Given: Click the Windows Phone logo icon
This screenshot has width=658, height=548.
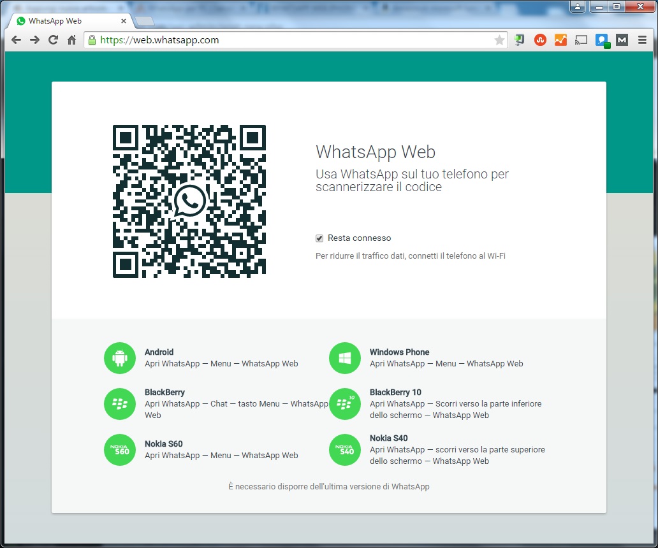Looking at the screenshot, I should (345, 358).
